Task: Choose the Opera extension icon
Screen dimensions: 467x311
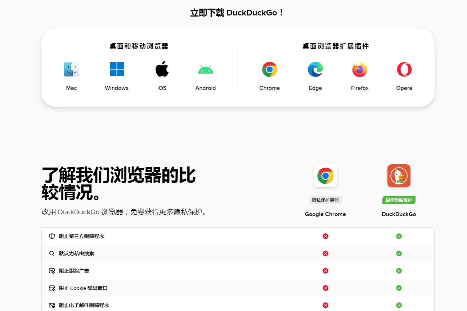Action: pos(404,69)
